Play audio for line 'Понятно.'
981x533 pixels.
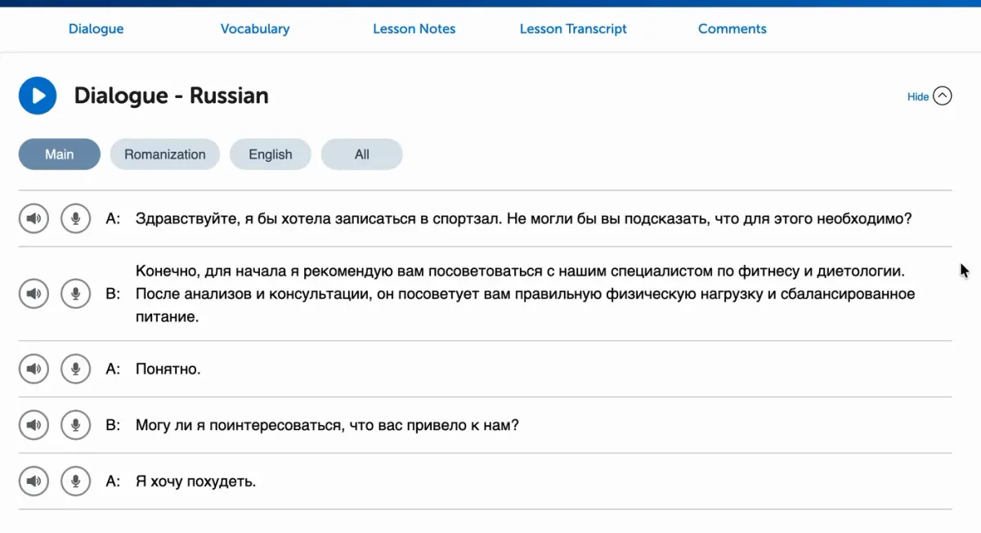[34, 369]
